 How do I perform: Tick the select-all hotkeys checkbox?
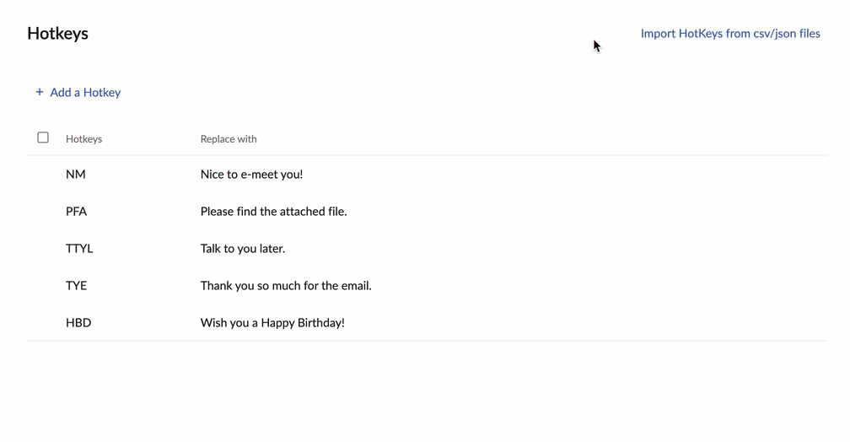tap(43, 137)
